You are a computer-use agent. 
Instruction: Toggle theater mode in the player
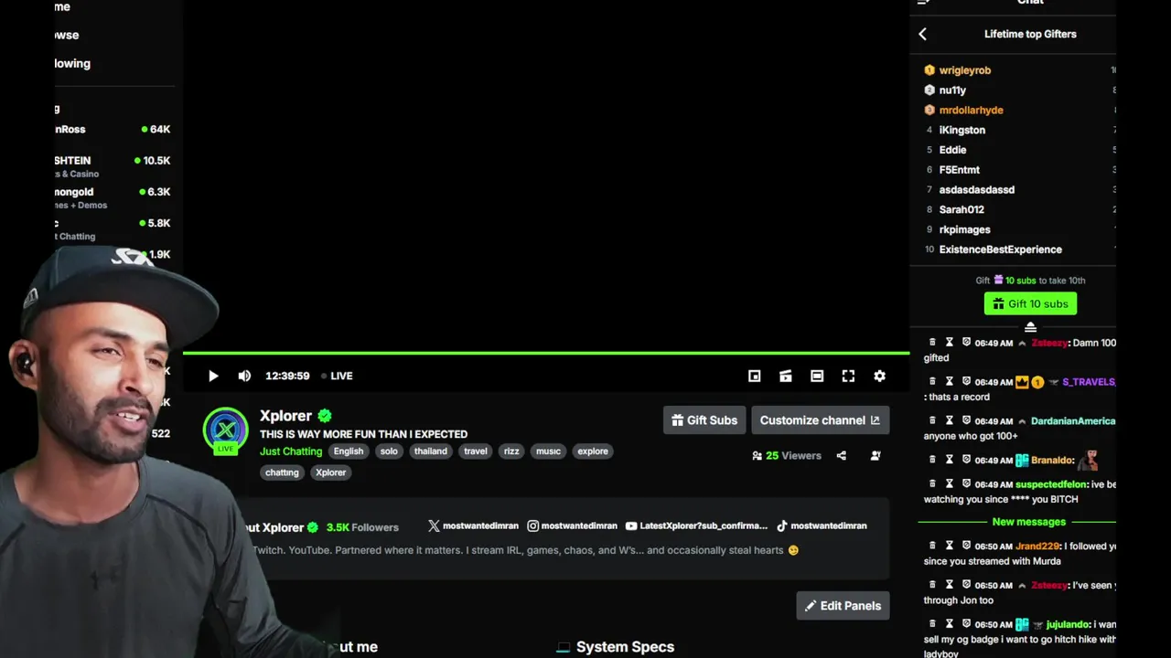coord(817,376)
